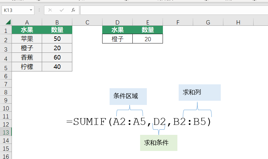Image resolution: width=268 pixels, height=159 pixels.
Task: Click the Name Box showing K13
Action: click(x=18, y=10)
